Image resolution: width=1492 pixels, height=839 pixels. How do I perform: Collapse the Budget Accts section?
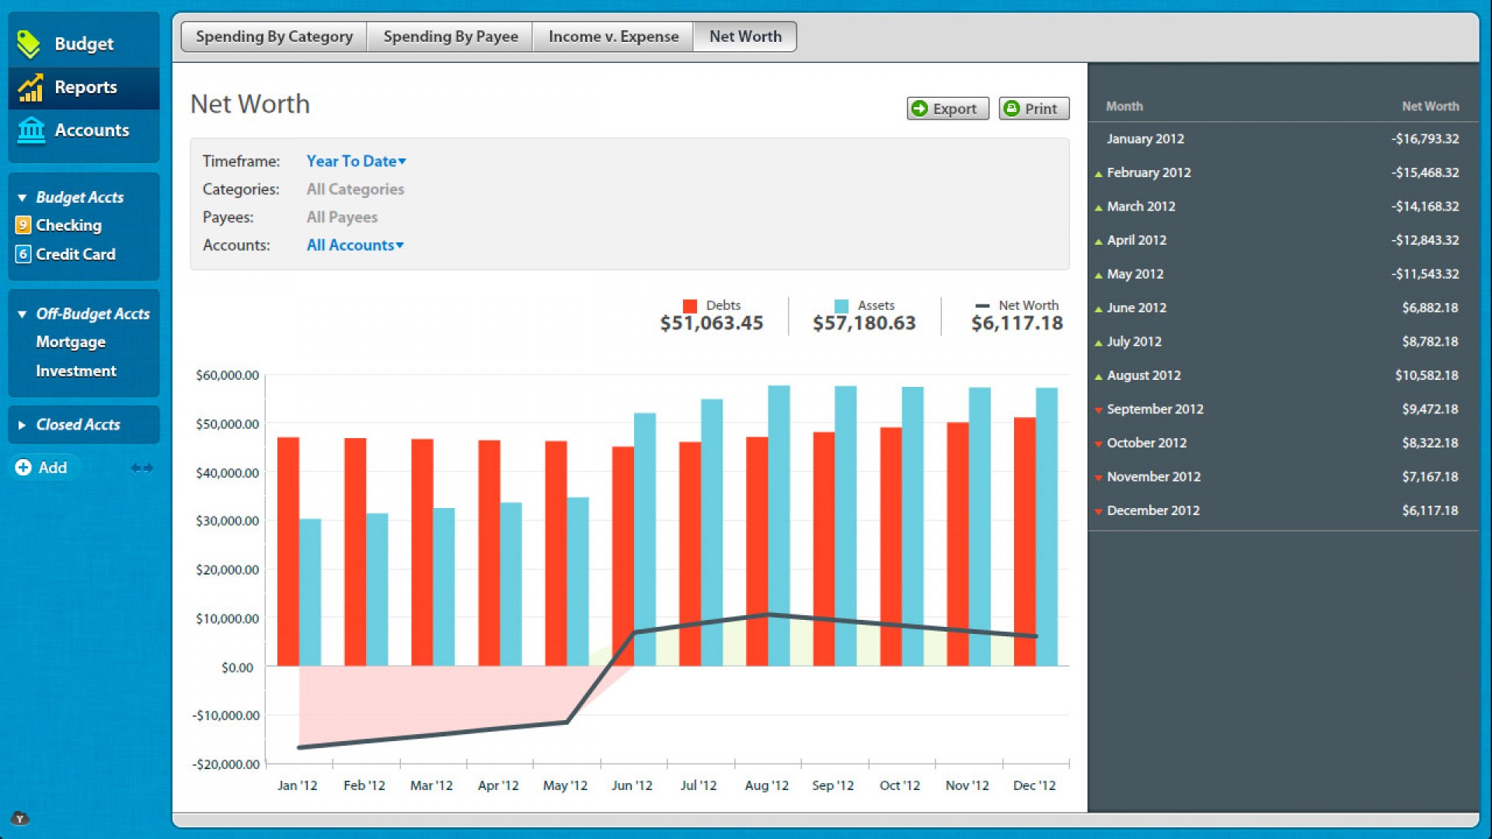coord(22,198)
